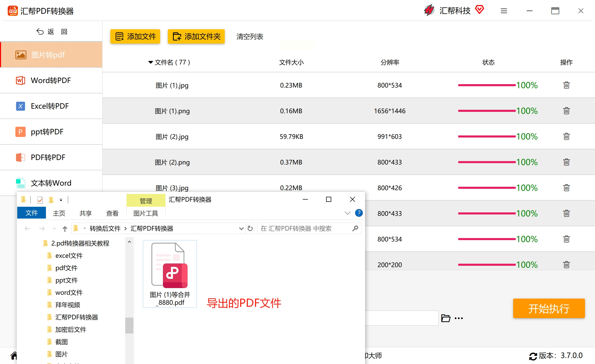Refresh the Explorer address bar

pos(250,228)
